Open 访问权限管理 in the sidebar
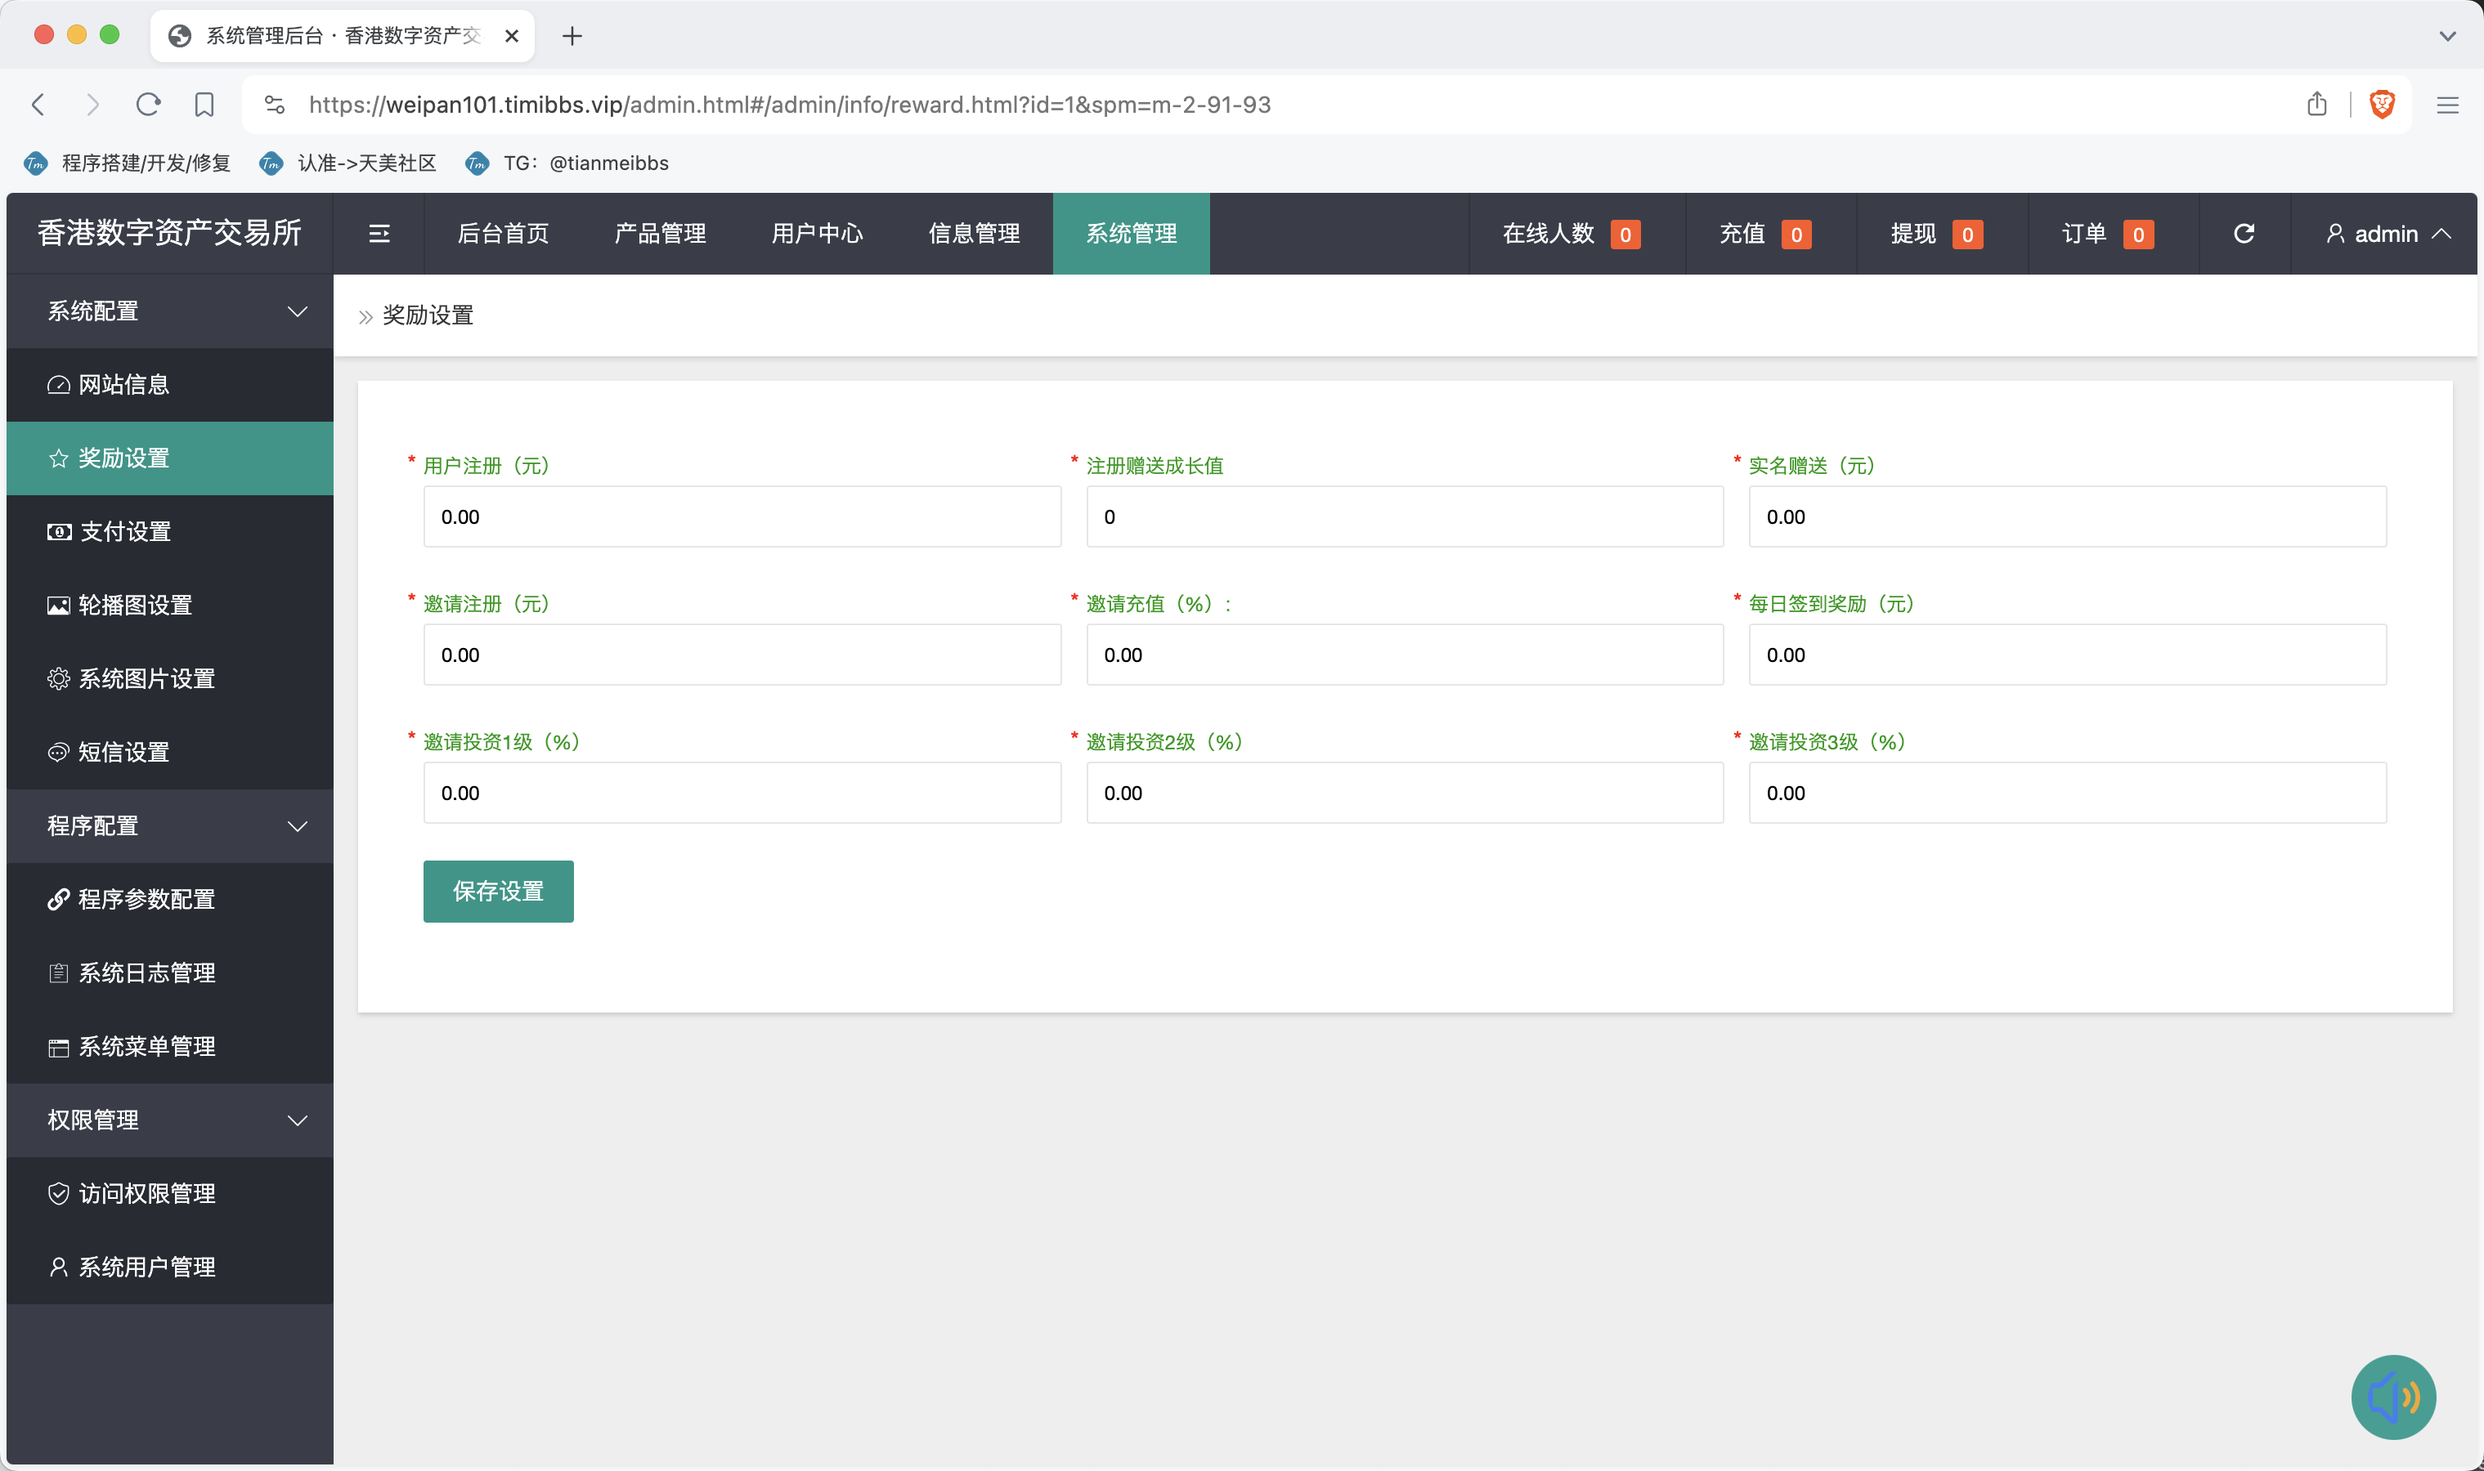This screenshot has width=2484, height=1471. [x=169, y=1193]
